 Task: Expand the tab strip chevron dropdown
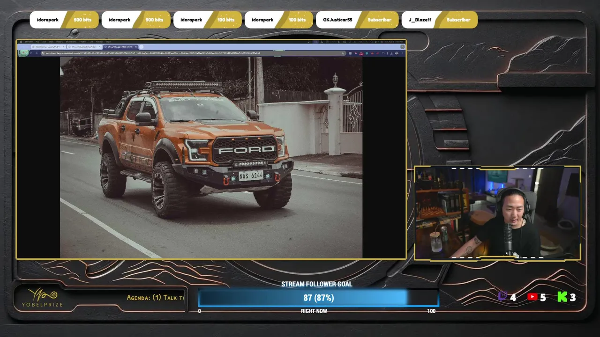tap(402, 47)
